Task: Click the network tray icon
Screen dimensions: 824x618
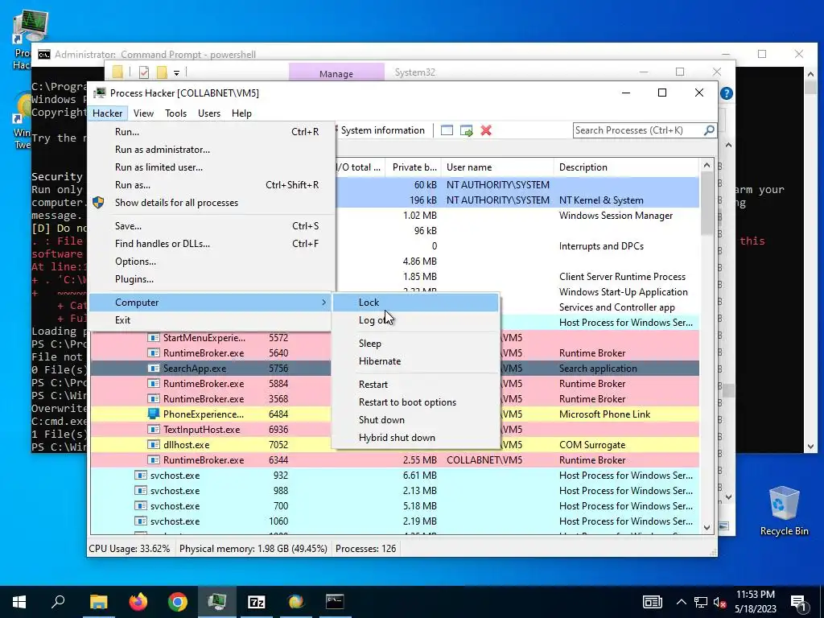Action: click(x=701, y=602)
